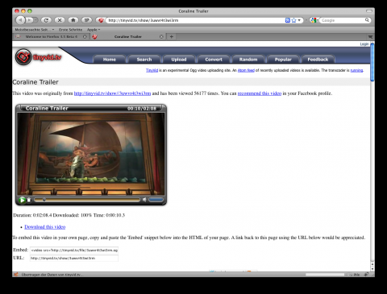
Task: Click the green play button in the player
Action: tap(22, 200)
